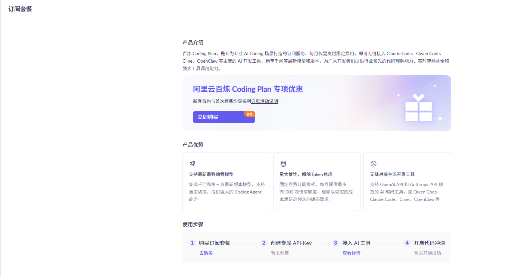
Task: Click the database stack icon above 量大管饱
Action: (283, 164)
